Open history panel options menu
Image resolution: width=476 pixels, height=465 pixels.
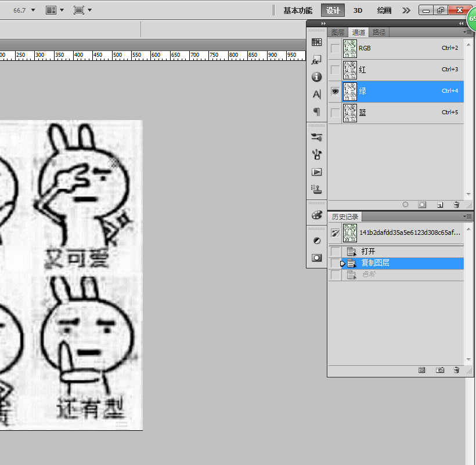pyautogui.click(x=468, y=216)
